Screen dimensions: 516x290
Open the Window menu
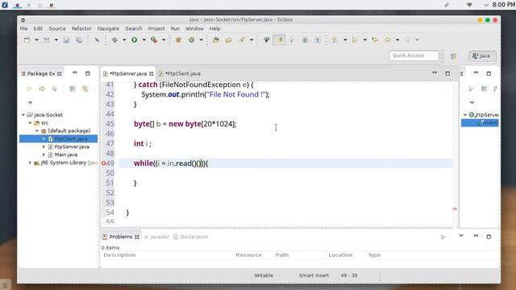[x=194, y=29]
